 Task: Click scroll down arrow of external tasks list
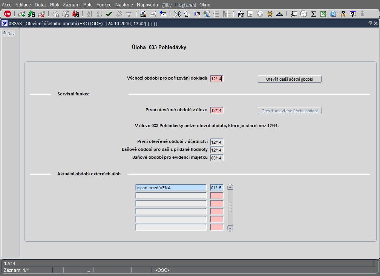click(230, 228)
